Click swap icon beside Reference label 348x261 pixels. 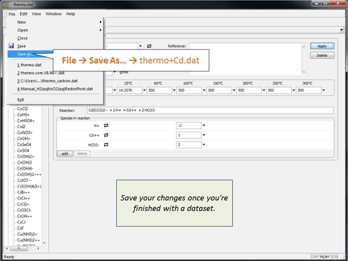click(149, 46)
